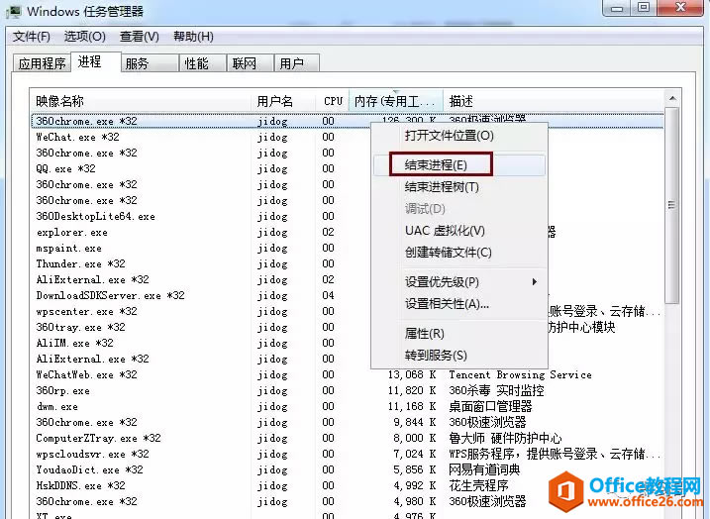Click the 花生壳程序 description
Image resolution: width=710 pixels, height=519 pixels.
478,485
